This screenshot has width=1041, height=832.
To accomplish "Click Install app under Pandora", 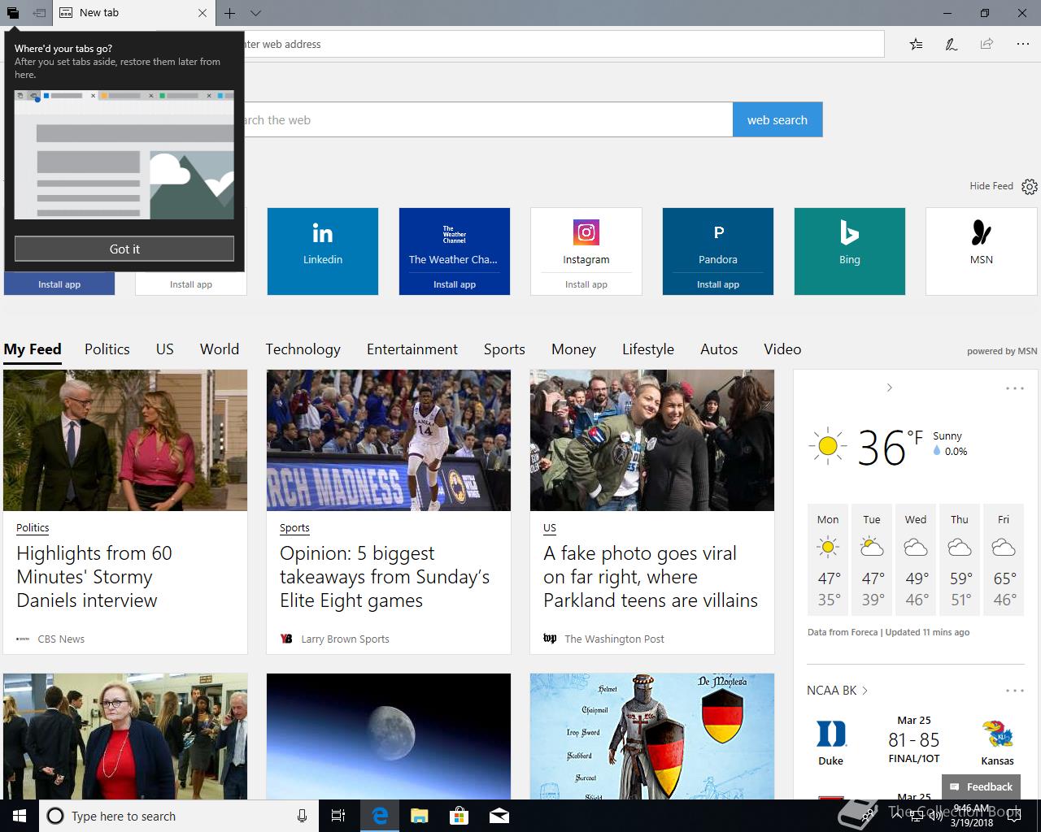I will (x=718, y=284).
